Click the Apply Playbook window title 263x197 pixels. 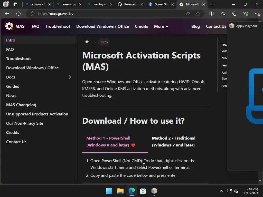point(247,26)
